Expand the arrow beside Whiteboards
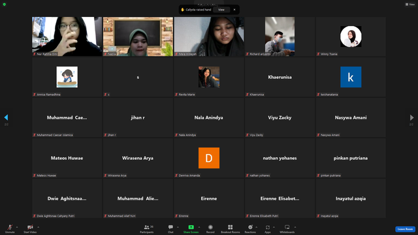418x235 pixels. click(x=295, y=227)
